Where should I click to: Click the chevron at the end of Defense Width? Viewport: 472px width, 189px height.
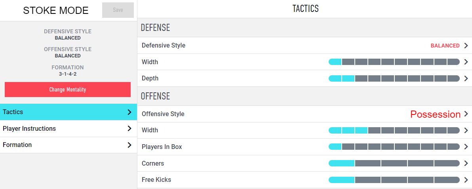click(466, 62)
